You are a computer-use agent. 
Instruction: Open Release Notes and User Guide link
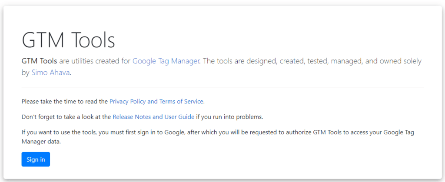153,117
